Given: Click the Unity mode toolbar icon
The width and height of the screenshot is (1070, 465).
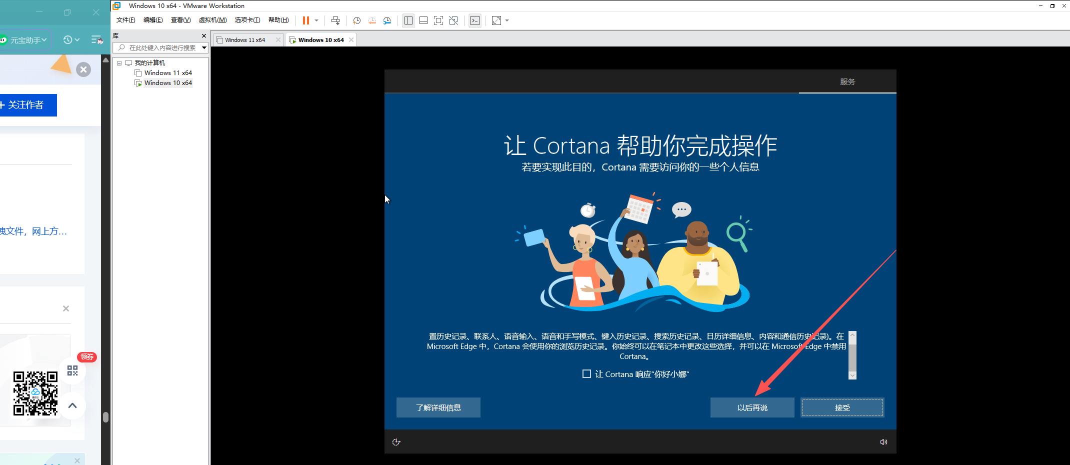Looking at the screenshot, I should (x=453, y=20).
